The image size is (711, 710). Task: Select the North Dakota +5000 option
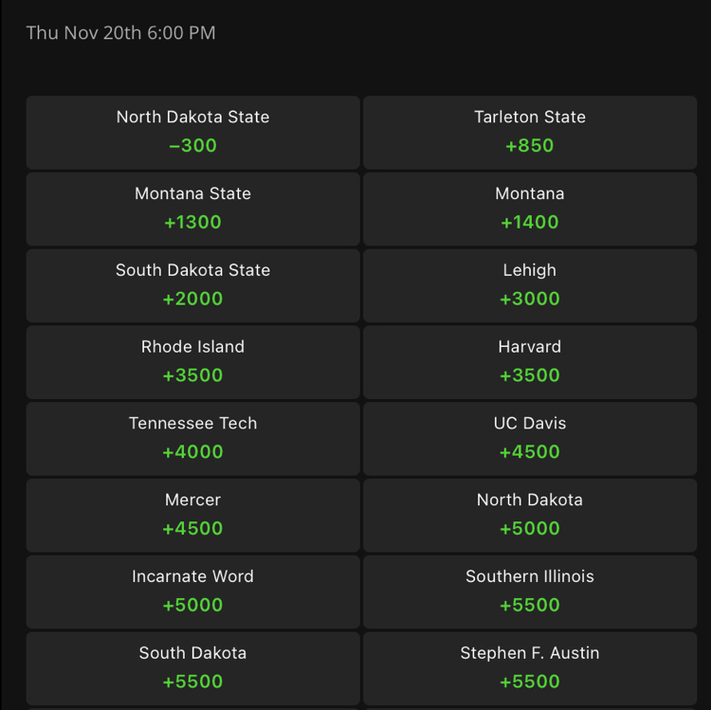pyautogui.click(x=529, y=516)
